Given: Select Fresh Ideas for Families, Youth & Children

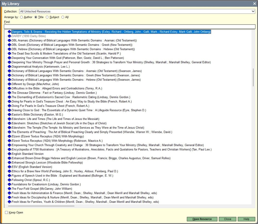Looking at the screenshot, I should coord(85,202).
